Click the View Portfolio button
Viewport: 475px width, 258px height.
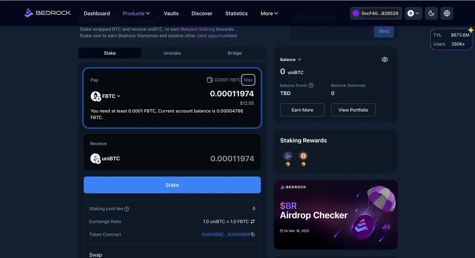353,110
